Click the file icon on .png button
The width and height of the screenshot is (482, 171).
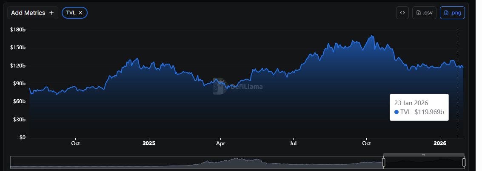(x=446, y=13)
